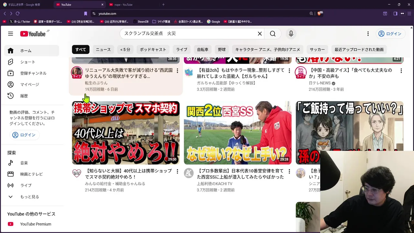Open title プロ多数輩出 西宮SS video
The height and width of the screenshot is (233, 414).
tap(240, 174)
